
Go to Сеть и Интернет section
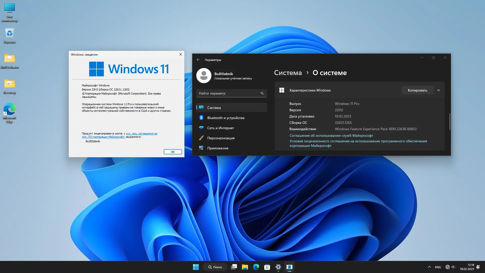point(221,128)
